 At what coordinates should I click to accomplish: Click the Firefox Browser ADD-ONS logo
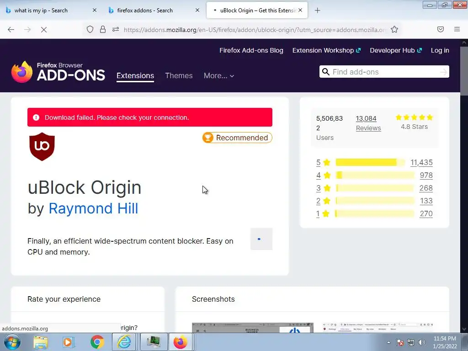click(58, 72)
